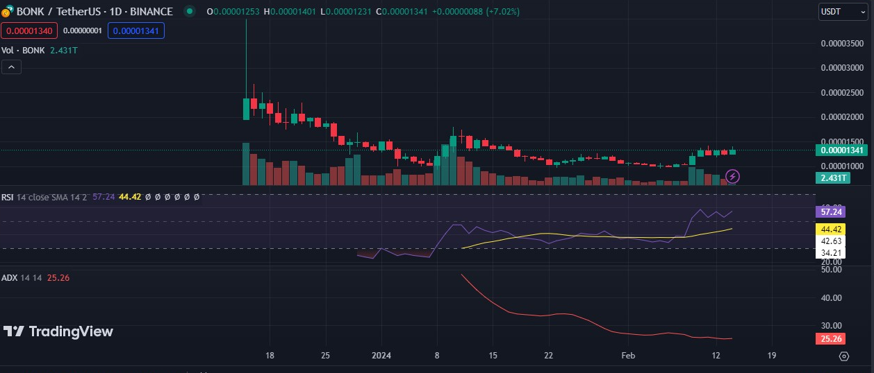Click the 2024 label on time axis
The height and width of the screenshot is (373, 874).
pyautogui.click(x=381, y=356)
